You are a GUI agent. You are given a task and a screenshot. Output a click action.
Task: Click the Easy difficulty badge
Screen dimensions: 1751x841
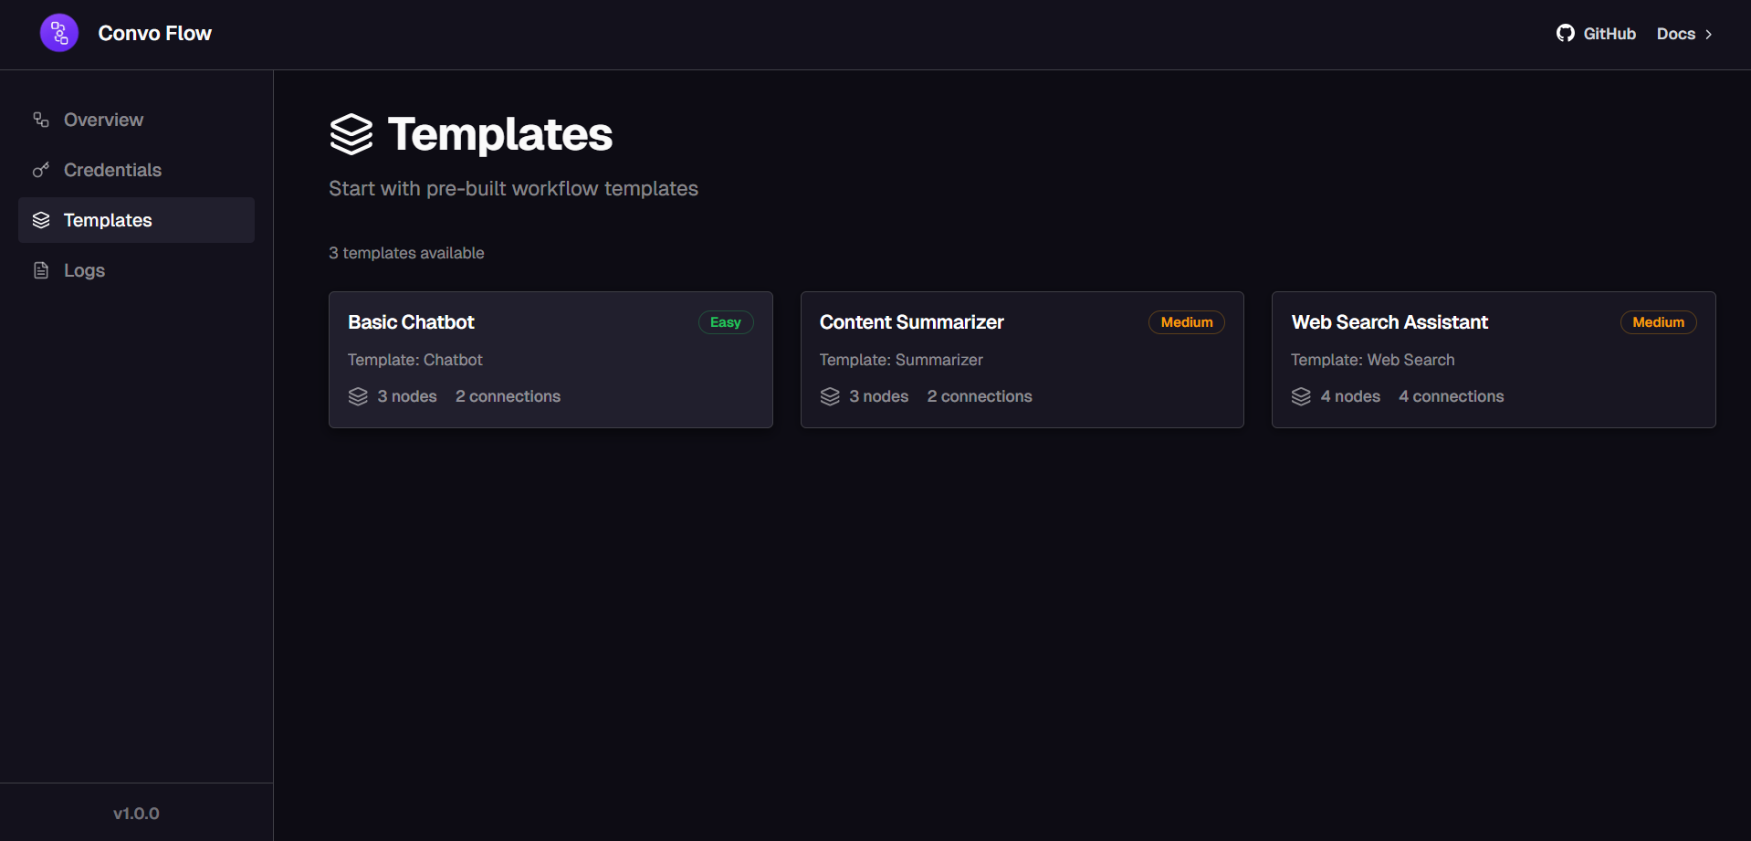[x=725, y=321]
